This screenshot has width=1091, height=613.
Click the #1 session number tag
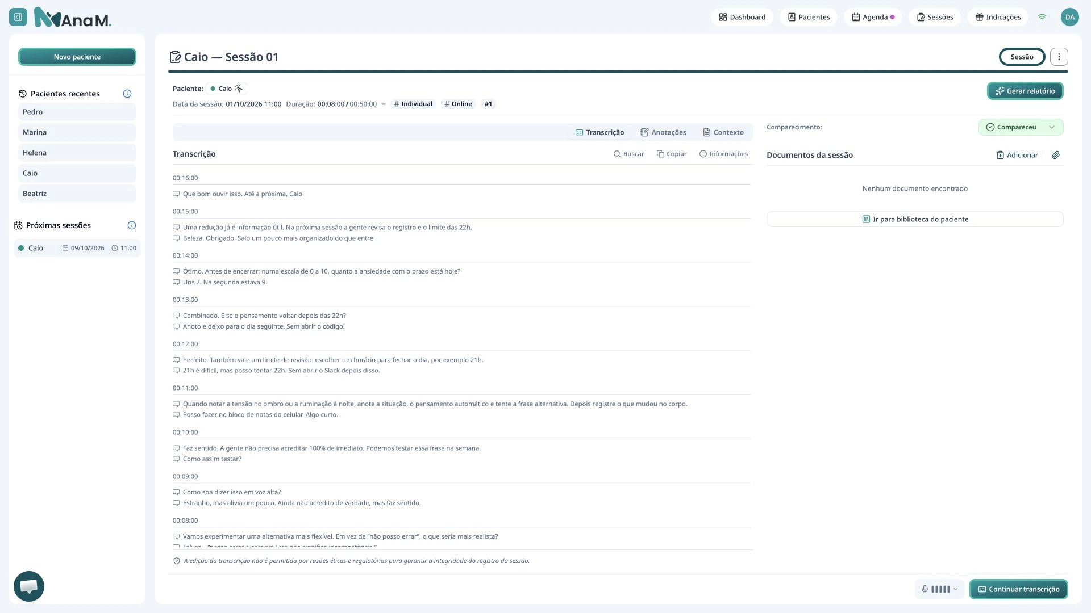488,104
